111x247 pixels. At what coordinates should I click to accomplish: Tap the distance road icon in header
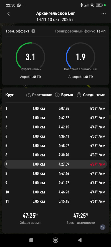[28, 95]
